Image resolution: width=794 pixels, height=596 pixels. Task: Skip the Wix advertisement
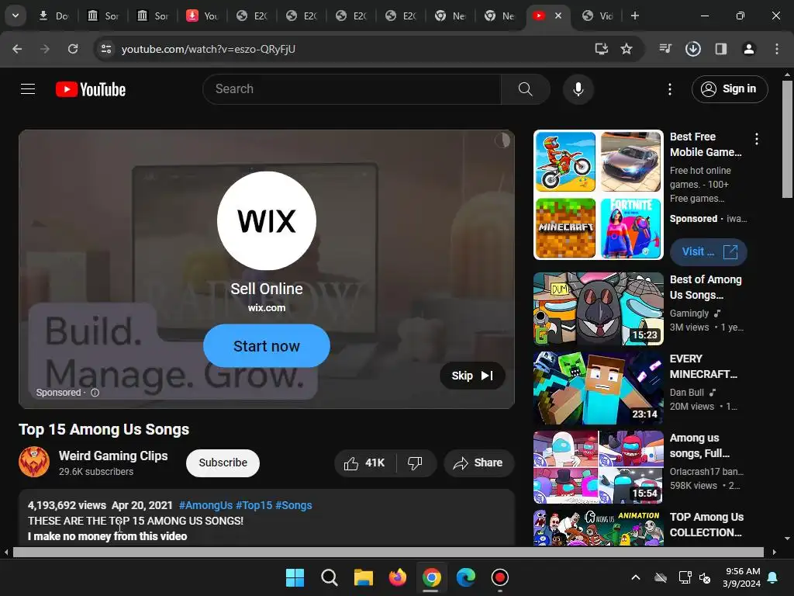(x=472, y=376)
